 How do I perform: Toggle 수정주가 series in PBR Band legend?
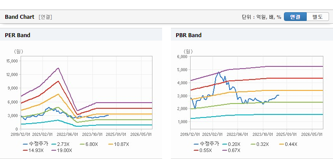206,144
